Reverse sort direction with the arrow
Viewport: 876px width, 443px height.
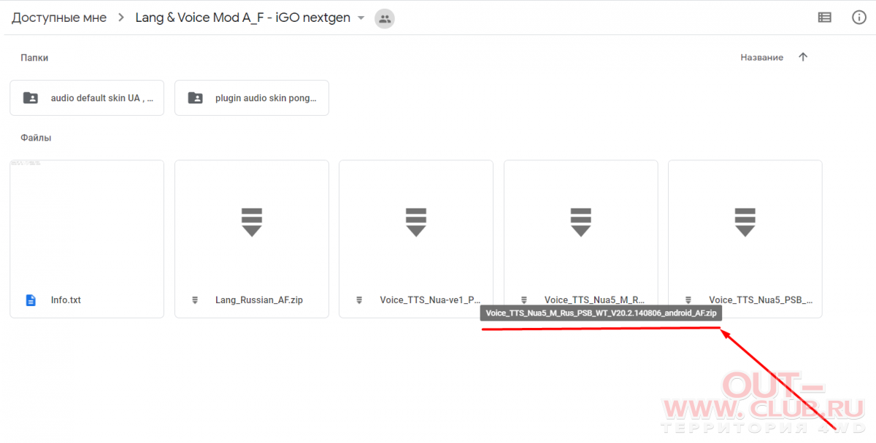[x=803, y=58]
